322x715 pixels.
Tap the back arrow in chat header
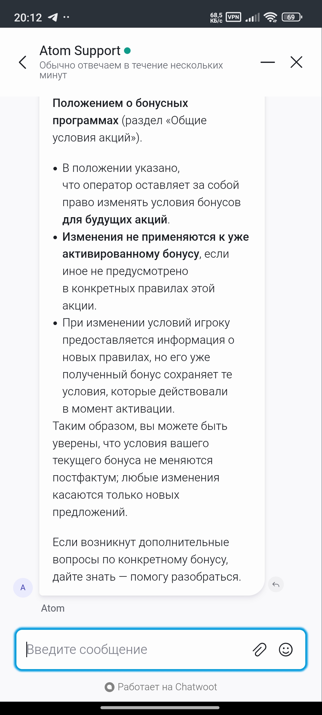click(23, 62)
